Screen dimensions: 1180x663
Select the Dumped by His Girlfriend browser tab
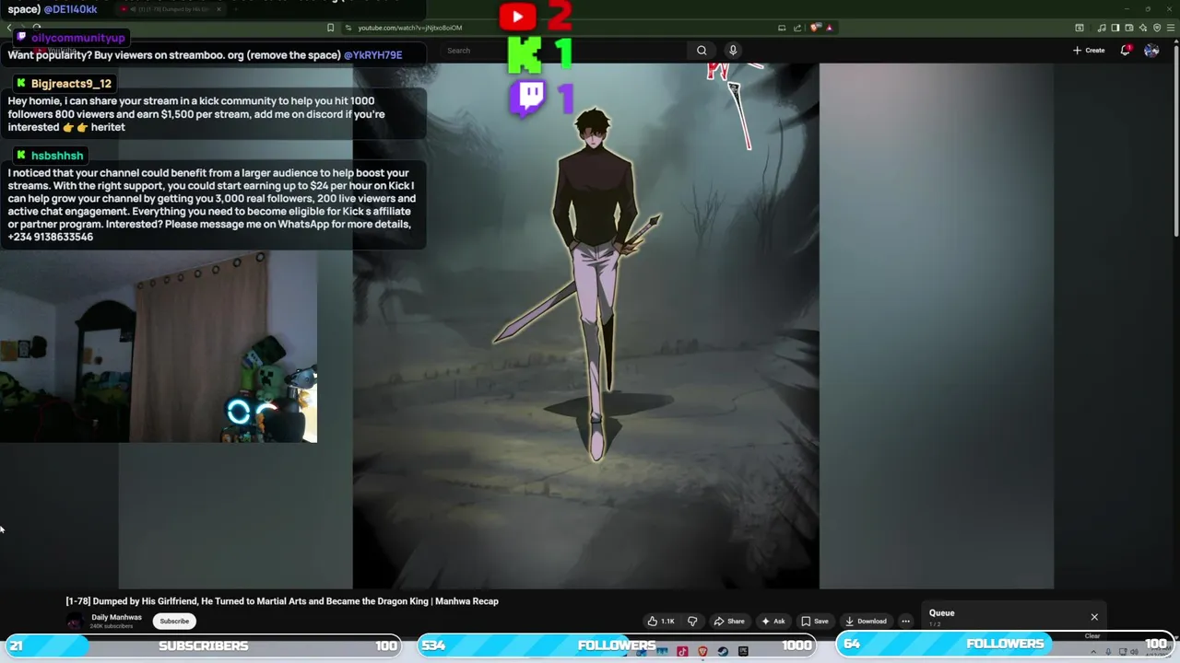click(x=169, y=9)
